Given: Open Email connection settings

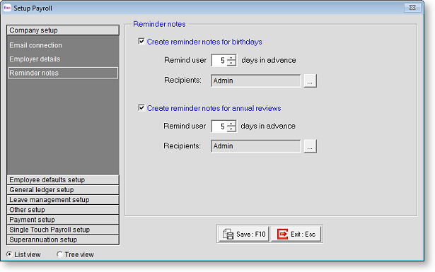Looking at the screenshot, I should pos(35,45).
